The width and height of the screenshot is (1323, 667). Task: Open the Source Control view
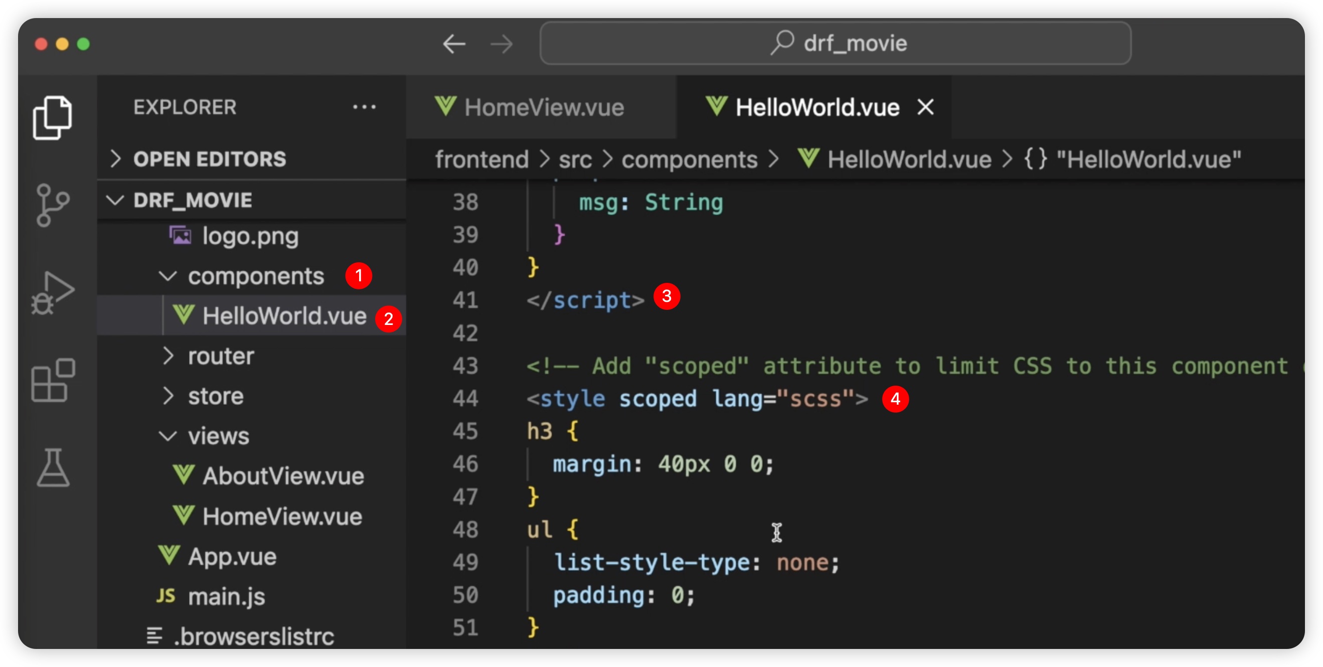pyautogui.click(x=52, y=205)
